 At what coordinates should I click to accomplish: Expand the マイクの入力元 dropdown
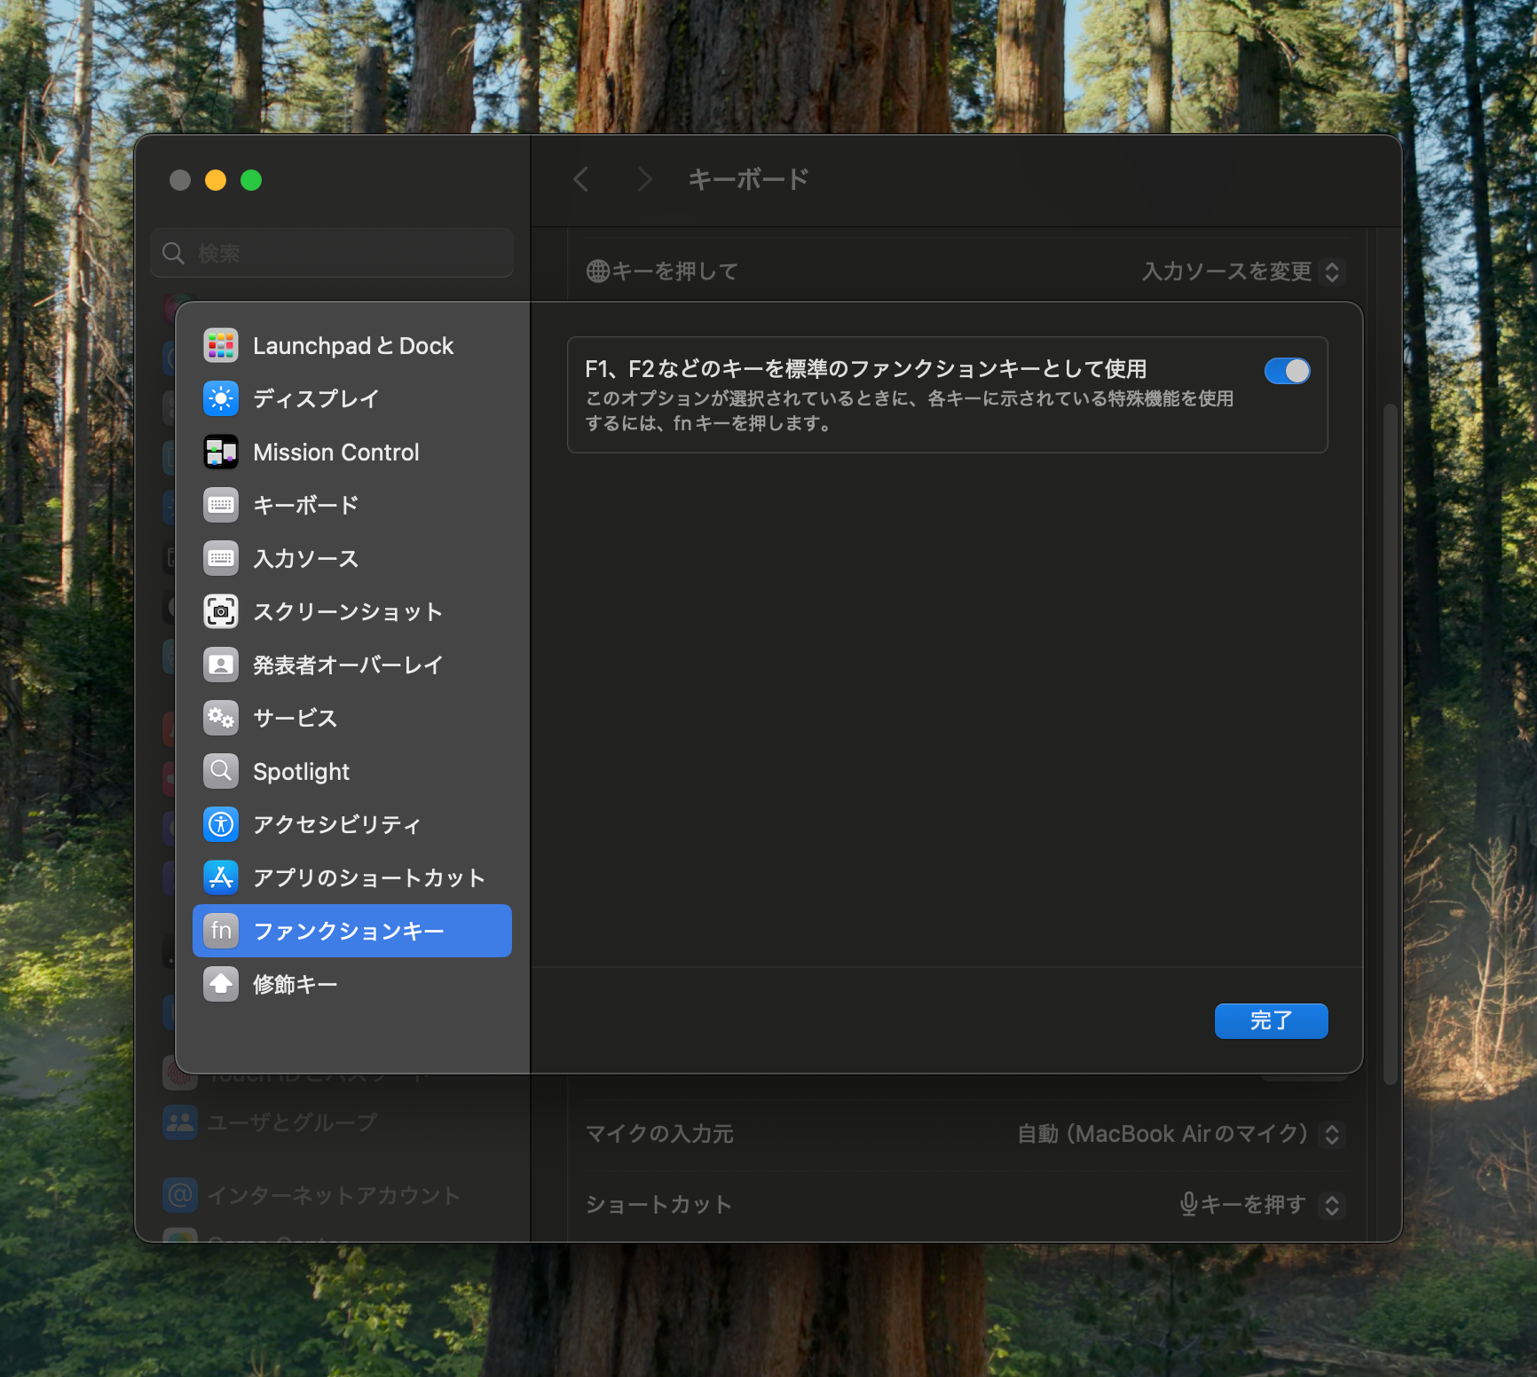point(1178,1134)
